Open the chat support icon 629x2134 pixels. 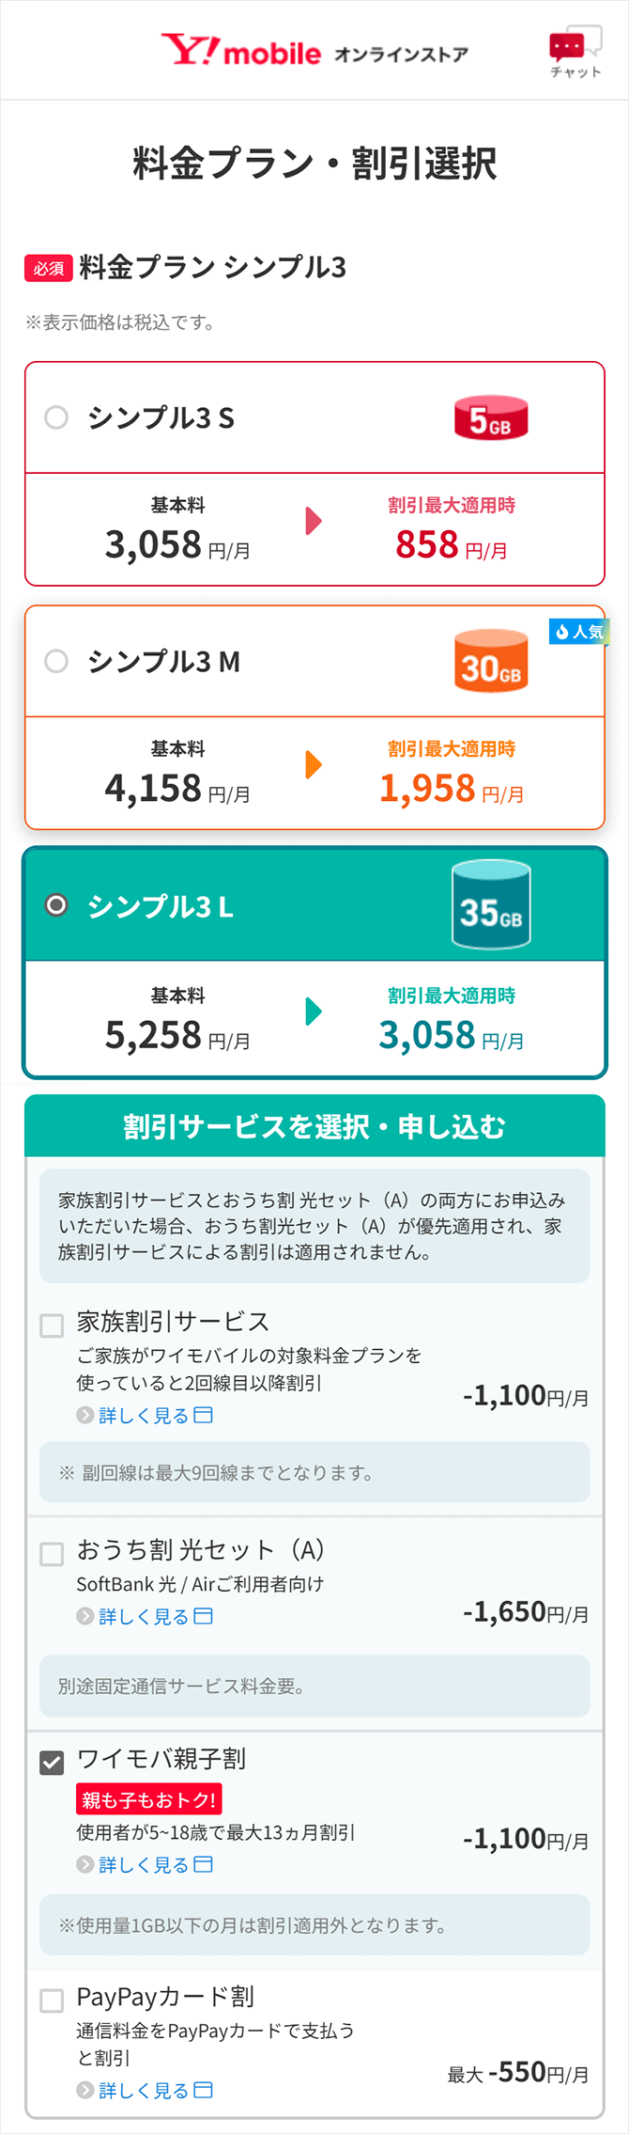(575, 53)
